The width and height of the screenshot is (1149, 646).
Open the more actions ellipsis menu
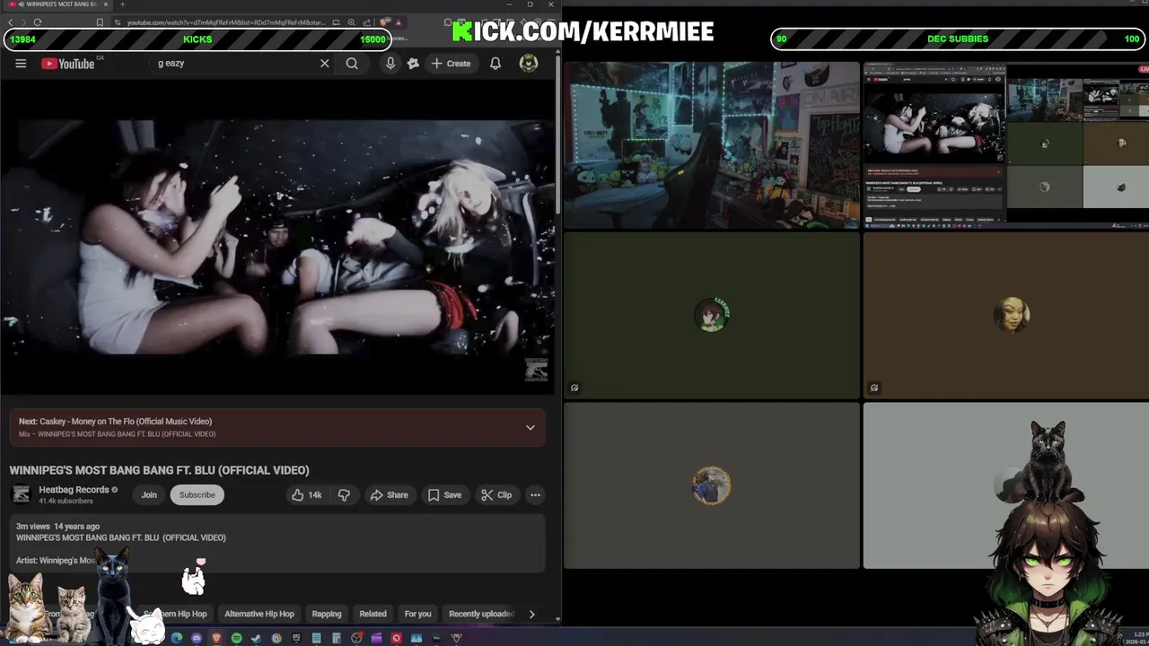(x=535, y=494)
